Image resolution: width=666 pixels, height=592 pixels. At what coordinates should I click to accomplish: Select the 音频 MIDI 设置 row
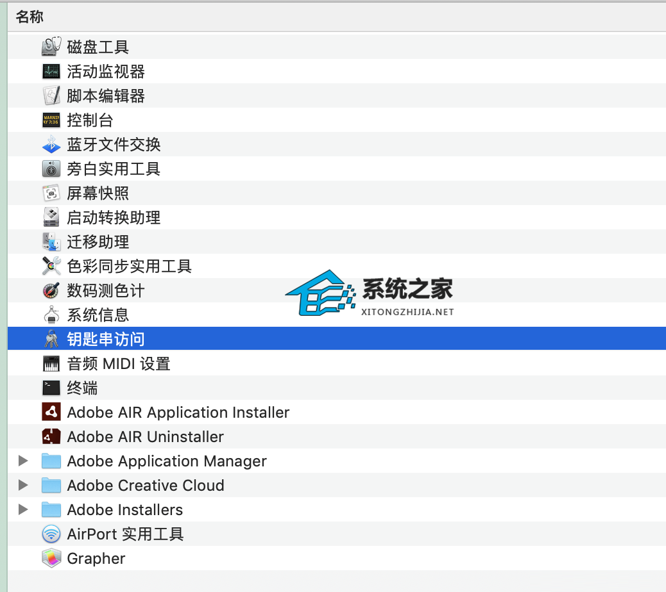click(119, 364)
